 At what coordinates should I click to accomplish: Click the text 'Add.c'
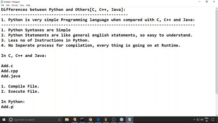pos(7,66)
